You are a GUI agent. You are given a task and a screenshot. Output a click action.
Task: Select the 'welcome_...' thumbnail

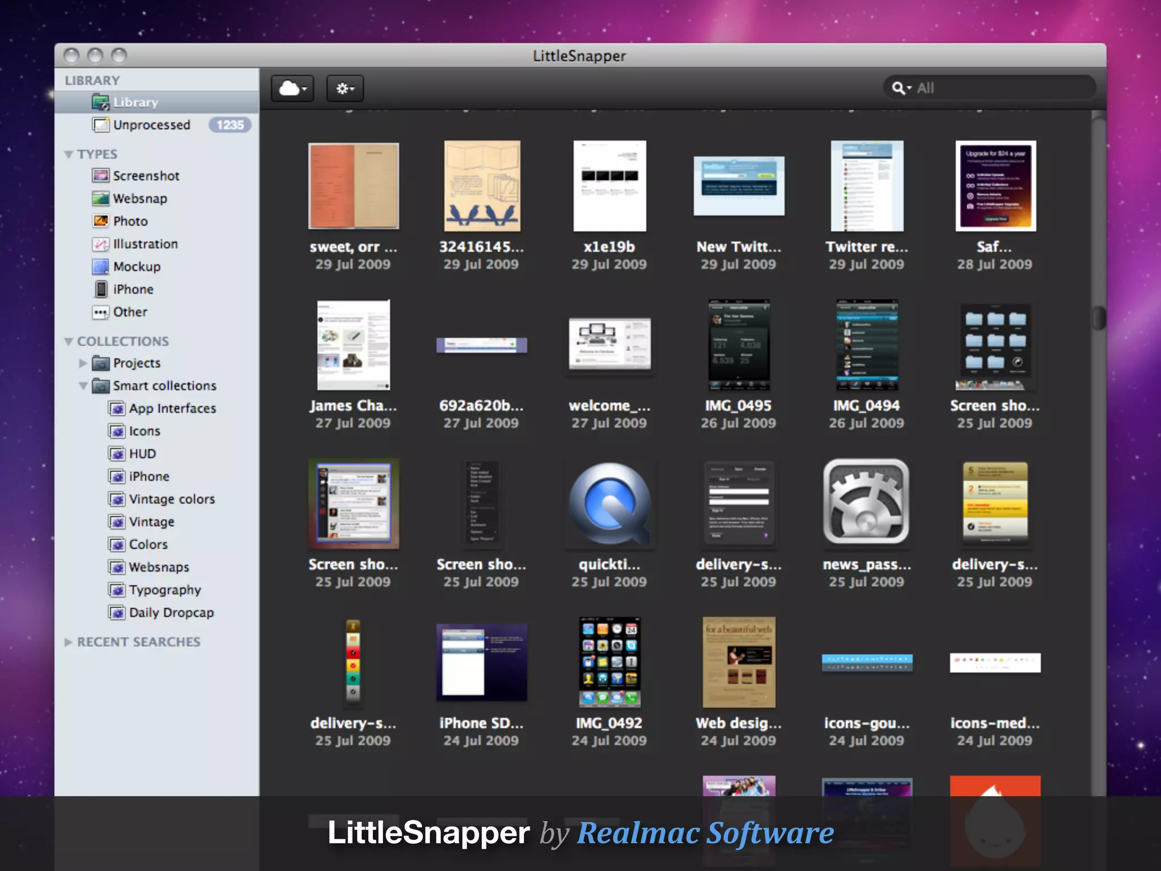click(x=609, y=344)
